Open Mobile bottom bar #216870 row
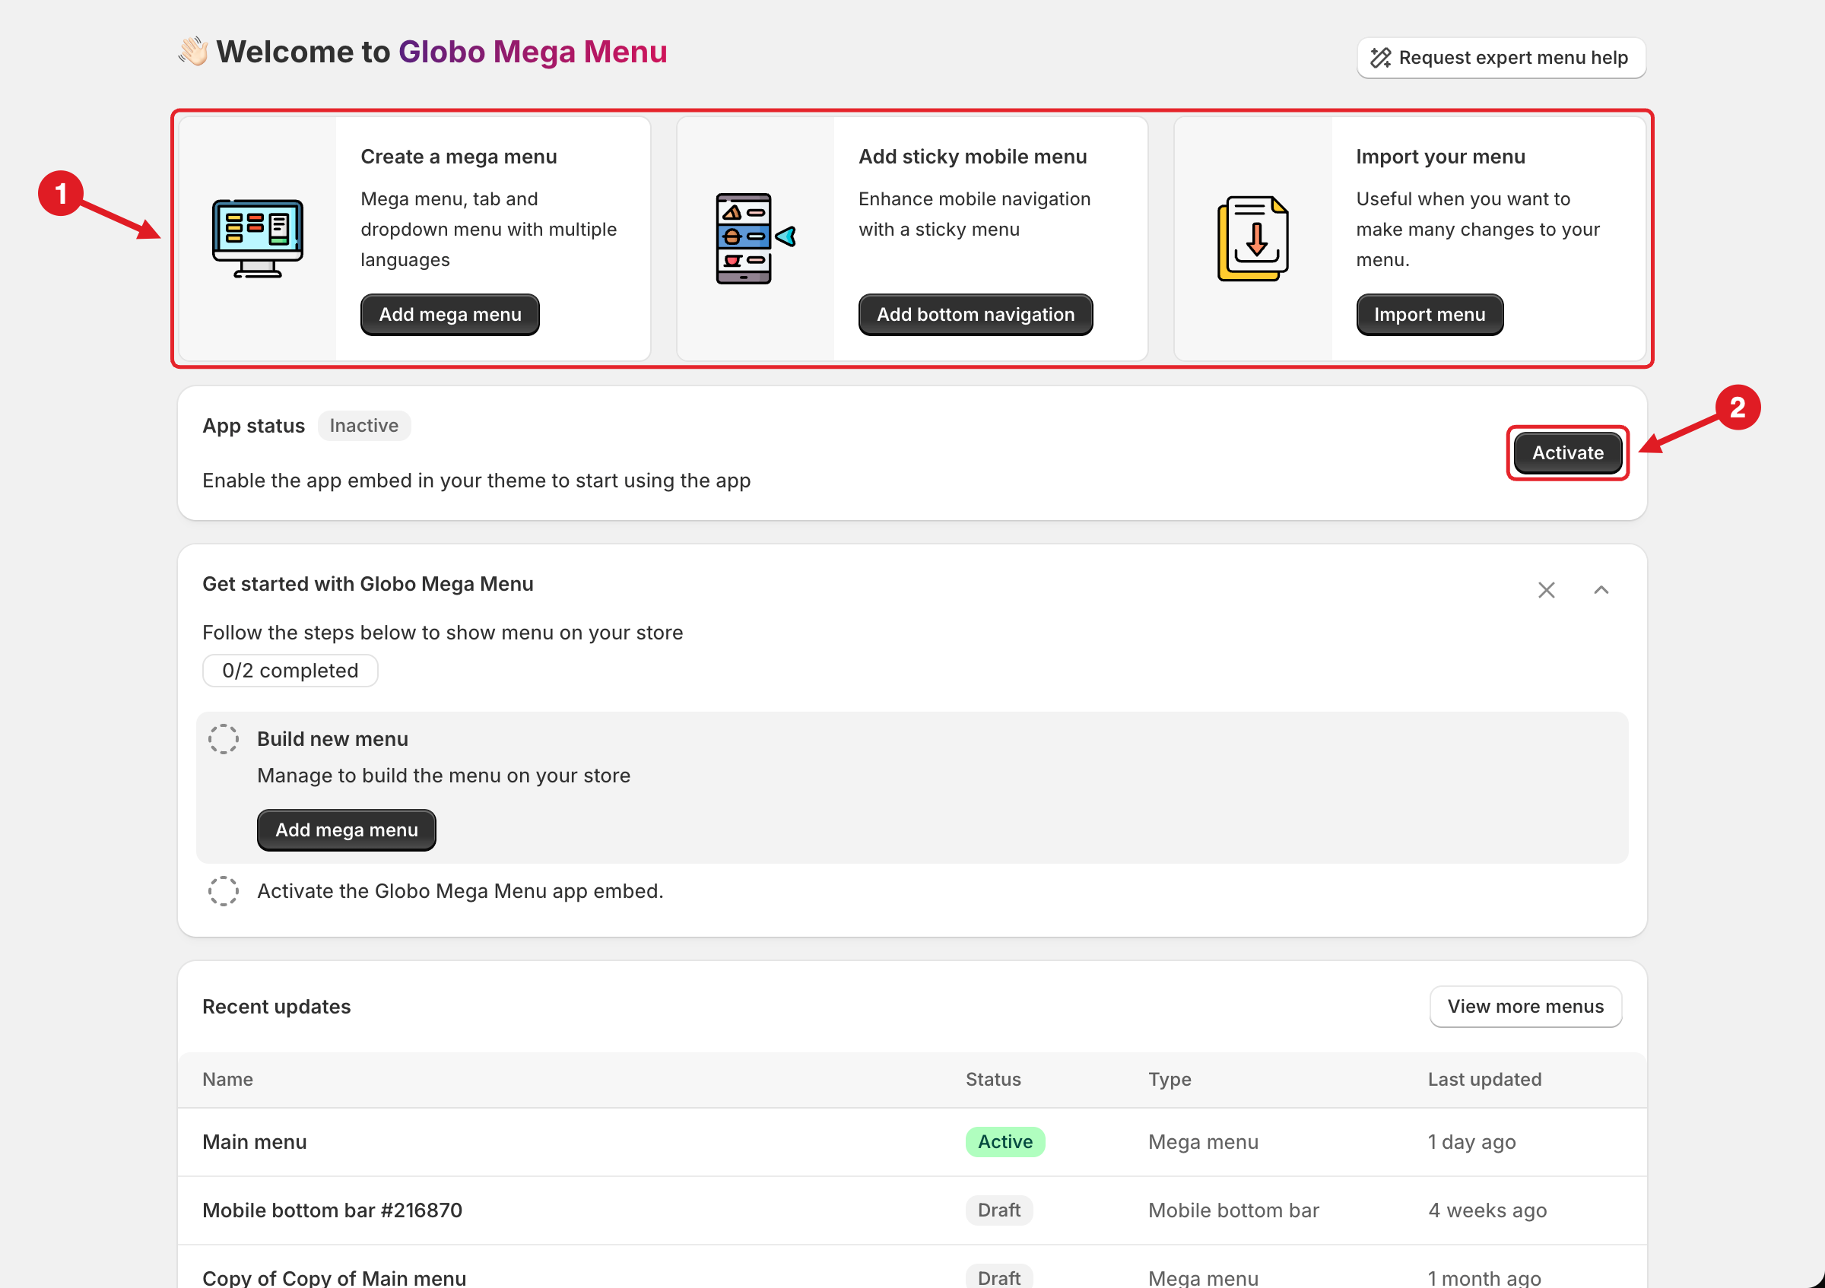The width and height of the screenshot is (1825, 1288). (912, 1211)
